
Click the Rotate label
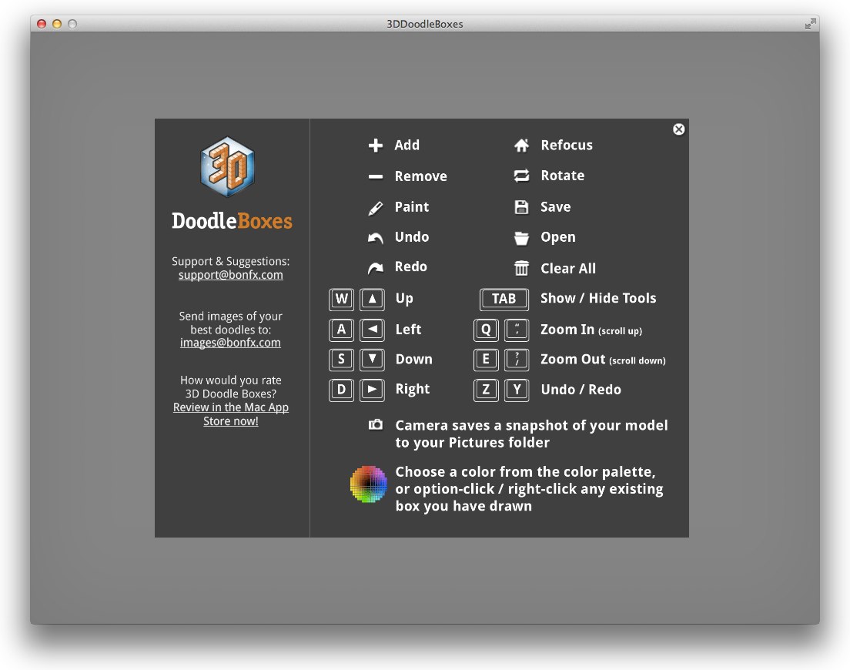pos(563,176)
